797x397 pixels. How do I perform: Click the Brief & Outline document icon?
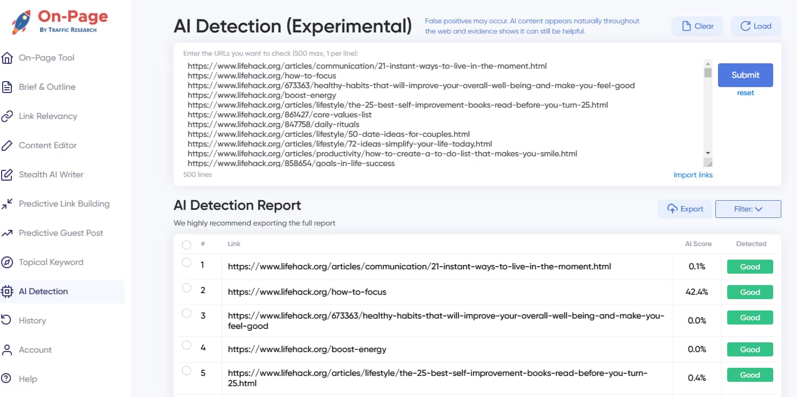click(x=7, y=87)
